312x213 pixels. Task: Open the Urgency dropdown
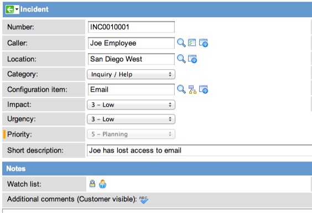(x=131, y=119)
